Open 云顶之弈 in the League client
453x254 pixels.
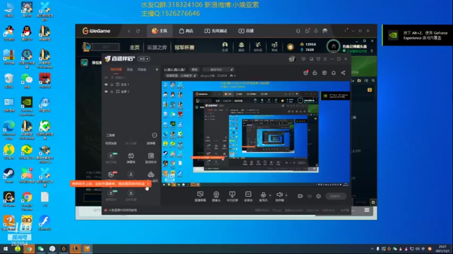(157, 47)
